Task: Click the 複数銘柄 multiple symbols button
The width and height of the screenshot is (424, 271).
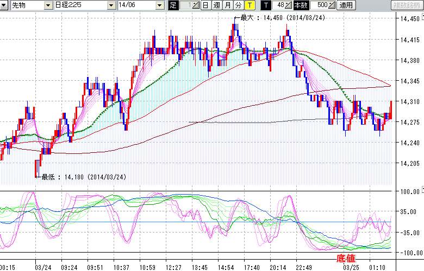Action: coord(407,5)
